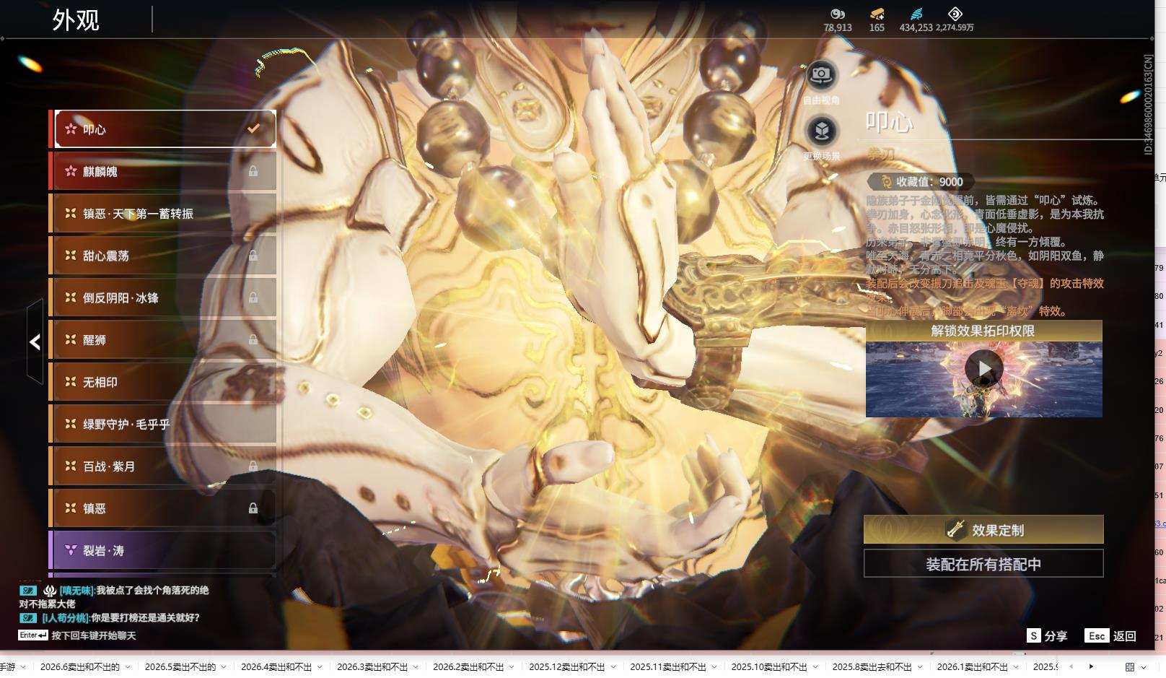Click the lock icon on 镇恶 row
The height and width of the screenshot is (678, 1166).
click(253, 508)
